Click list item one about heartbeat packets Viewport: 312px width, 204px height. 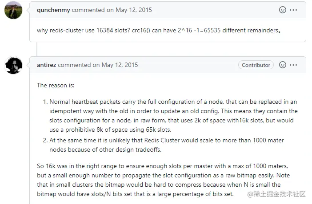(173, 115)
